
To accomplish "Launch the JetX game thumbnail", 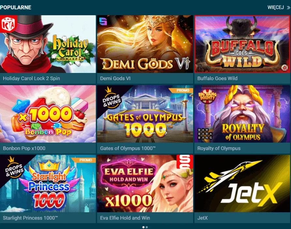I will (242, 184).
